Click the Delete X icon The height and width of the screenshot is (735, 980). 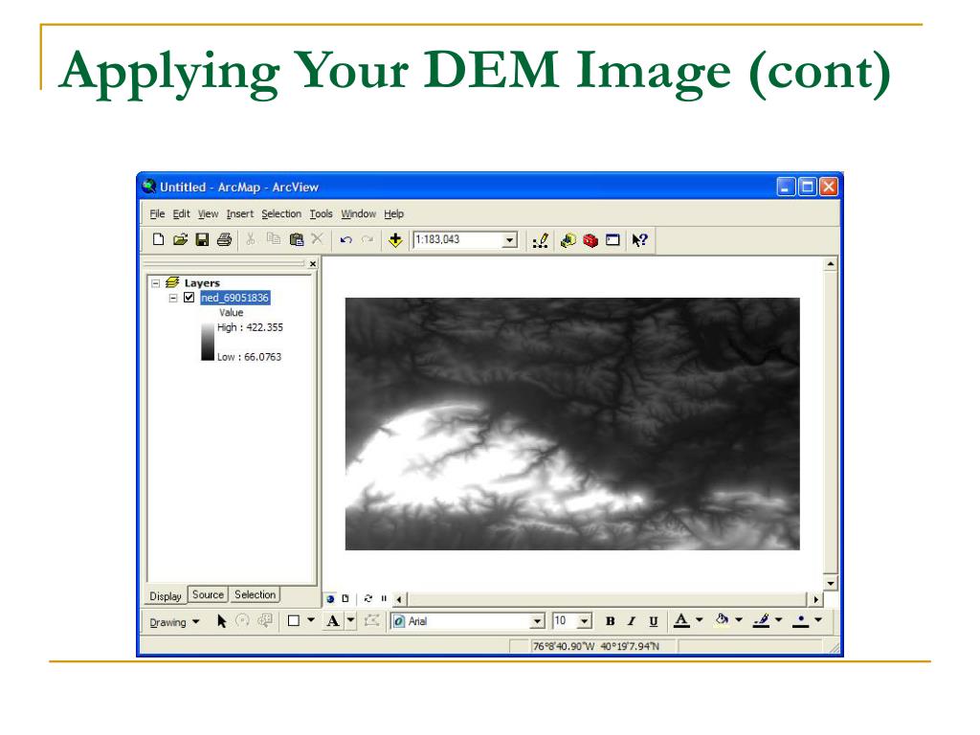(x=318, y=238)
